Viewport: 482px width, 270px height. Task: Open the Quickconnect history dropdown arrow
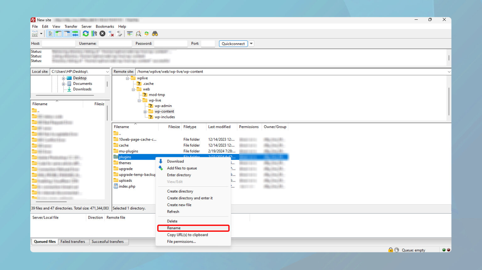point(251,44)
